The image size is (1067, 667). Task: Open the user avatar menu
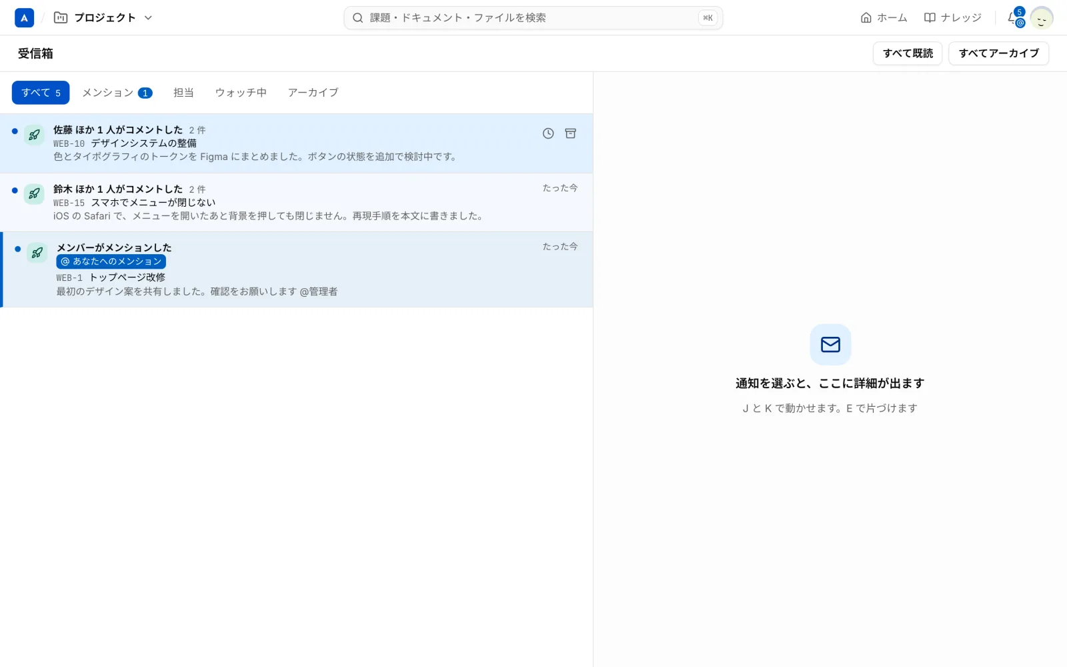point(1041,18)
